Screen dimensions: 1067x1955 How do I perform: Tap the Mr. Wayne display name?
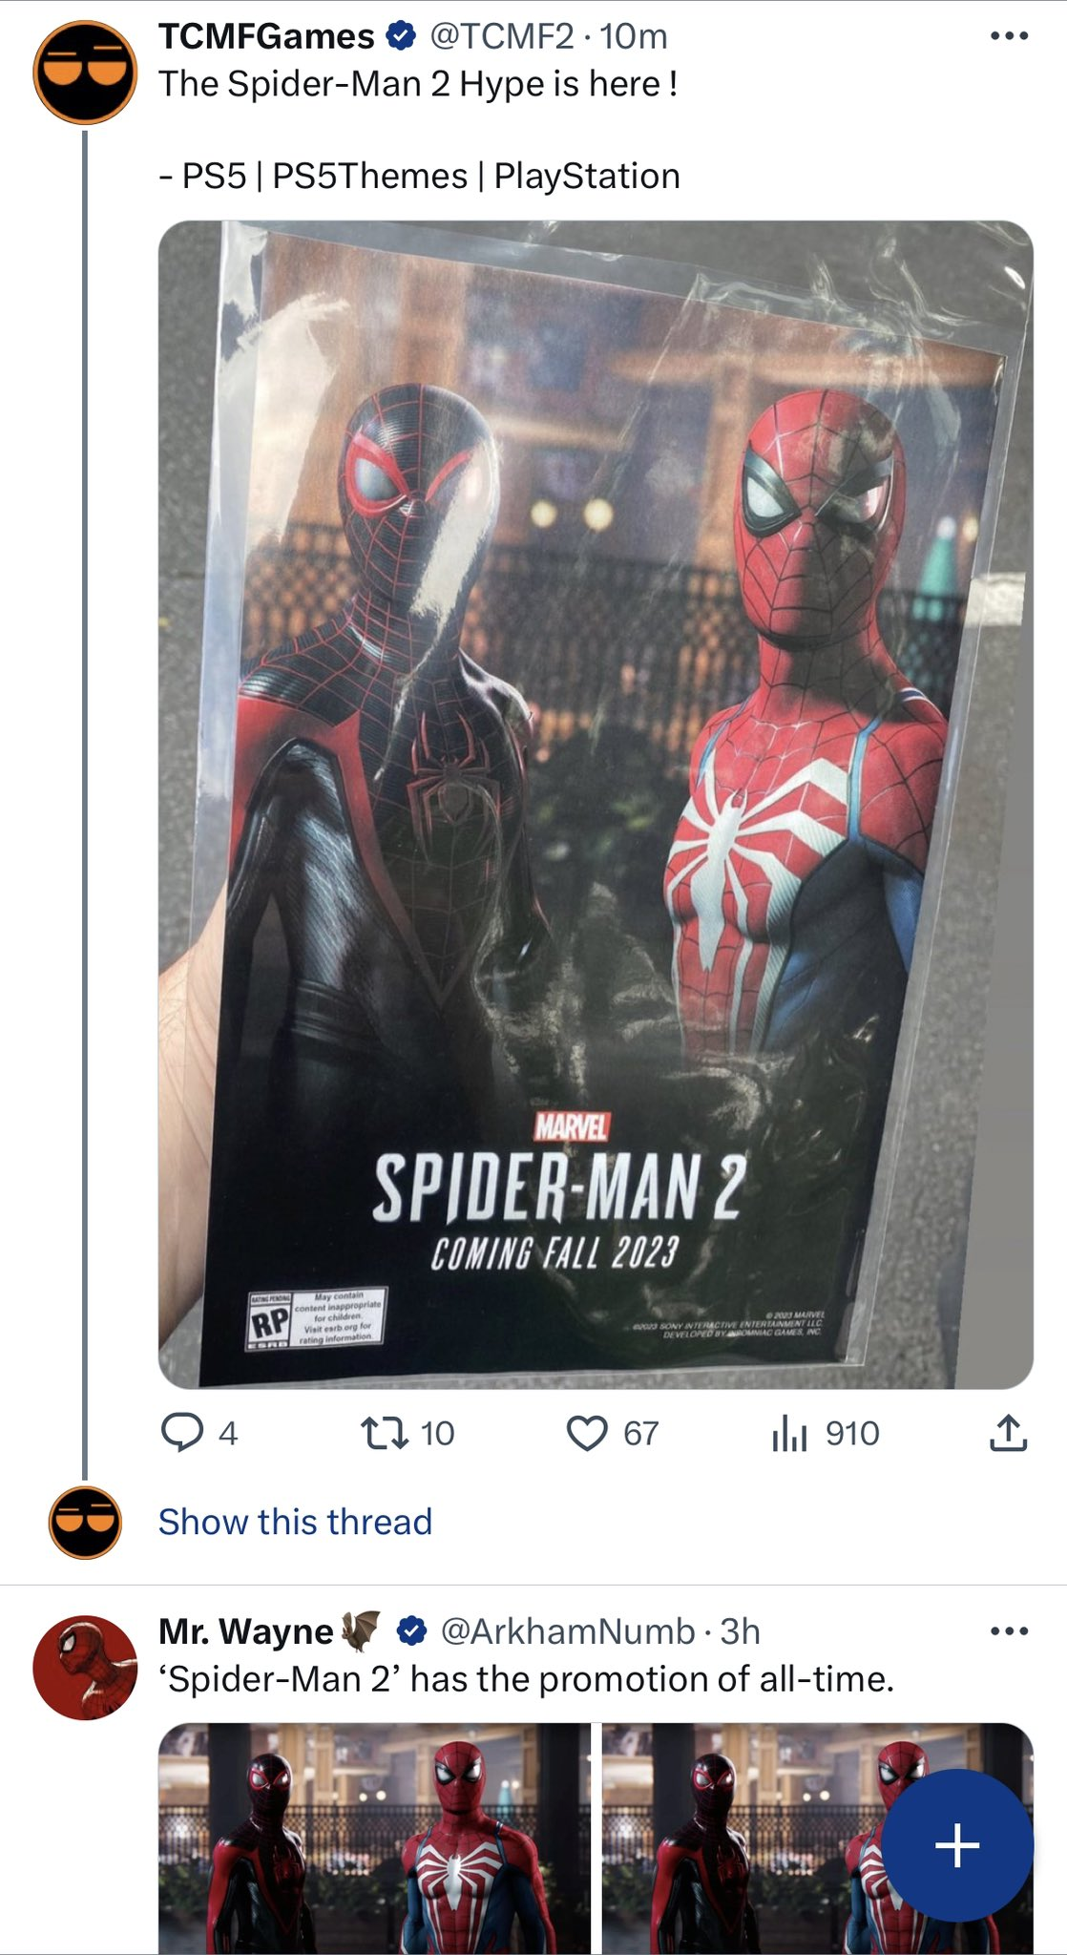pos(245,1631)
